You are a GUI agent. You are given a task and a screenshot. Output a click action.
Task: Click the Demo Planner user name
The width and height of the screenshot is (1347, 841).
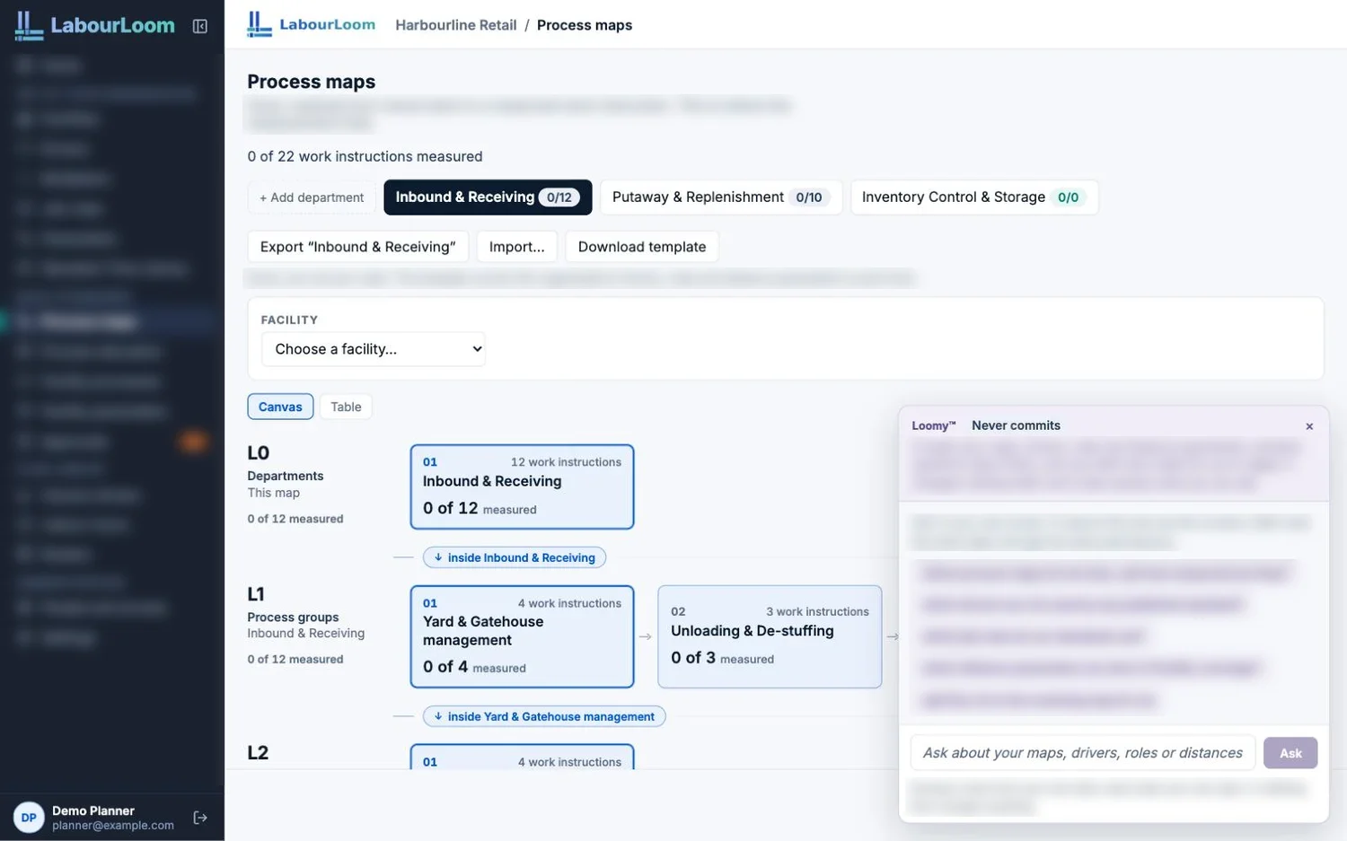click(x=93, y=810)
